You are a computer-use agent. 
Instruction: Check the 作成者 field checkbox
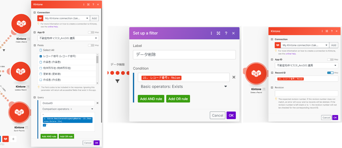pos(41,80)
